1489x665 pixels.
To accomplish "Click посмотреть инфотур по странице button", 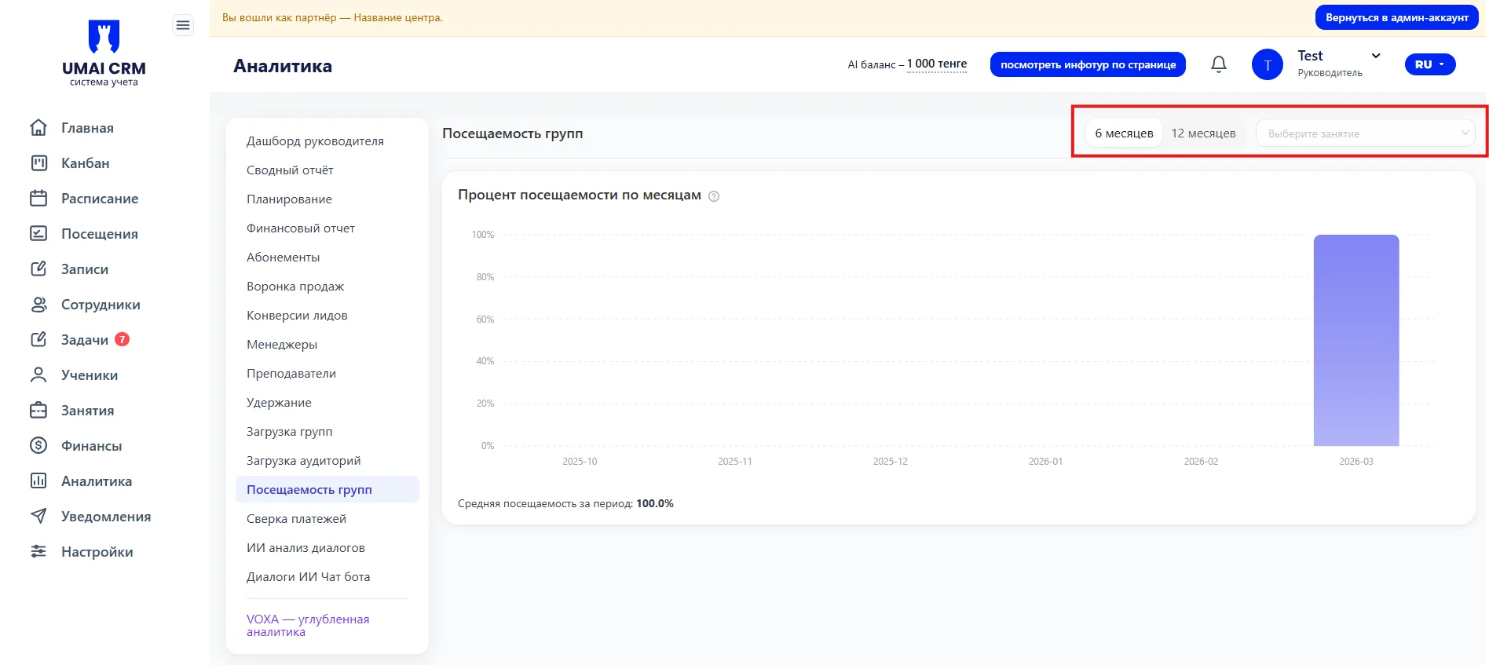I will pos(1088,64).
